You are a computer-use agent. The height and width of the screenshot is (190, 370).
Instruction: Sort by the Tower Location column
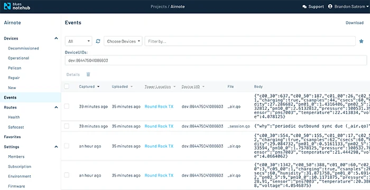[160, 87]
